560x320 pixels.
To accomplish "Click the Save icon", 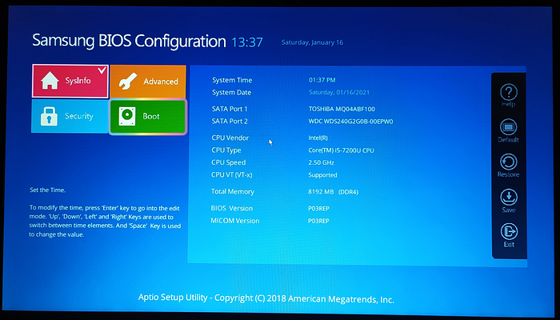I will (x=509, y=197).
